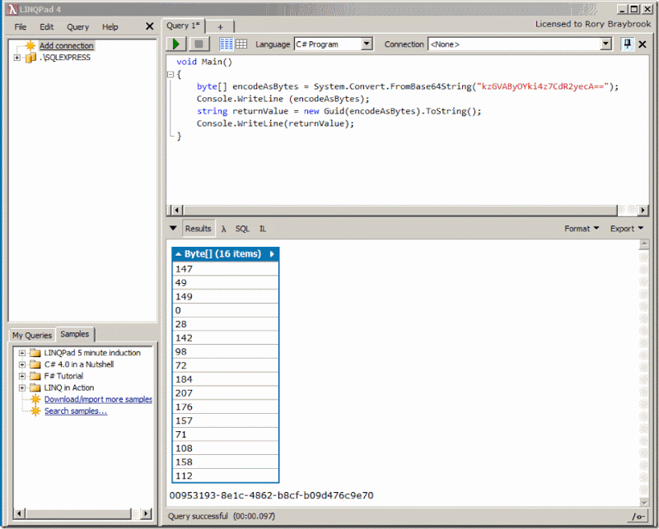Image resolution: width=659 pixels, height=529 pixels.
Task: Switch results to rich text view icon
Action: click(x=227, y=44)
